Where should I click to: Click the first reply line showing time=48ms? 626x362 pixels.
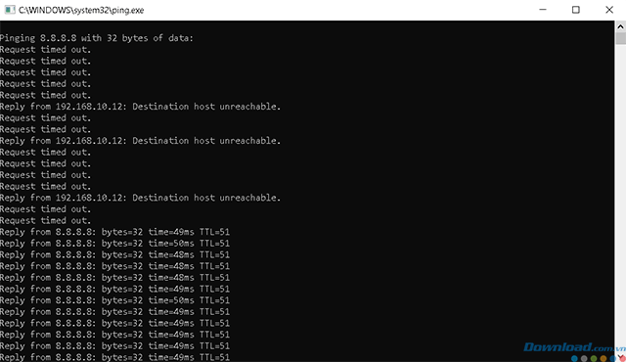[115, 254]
